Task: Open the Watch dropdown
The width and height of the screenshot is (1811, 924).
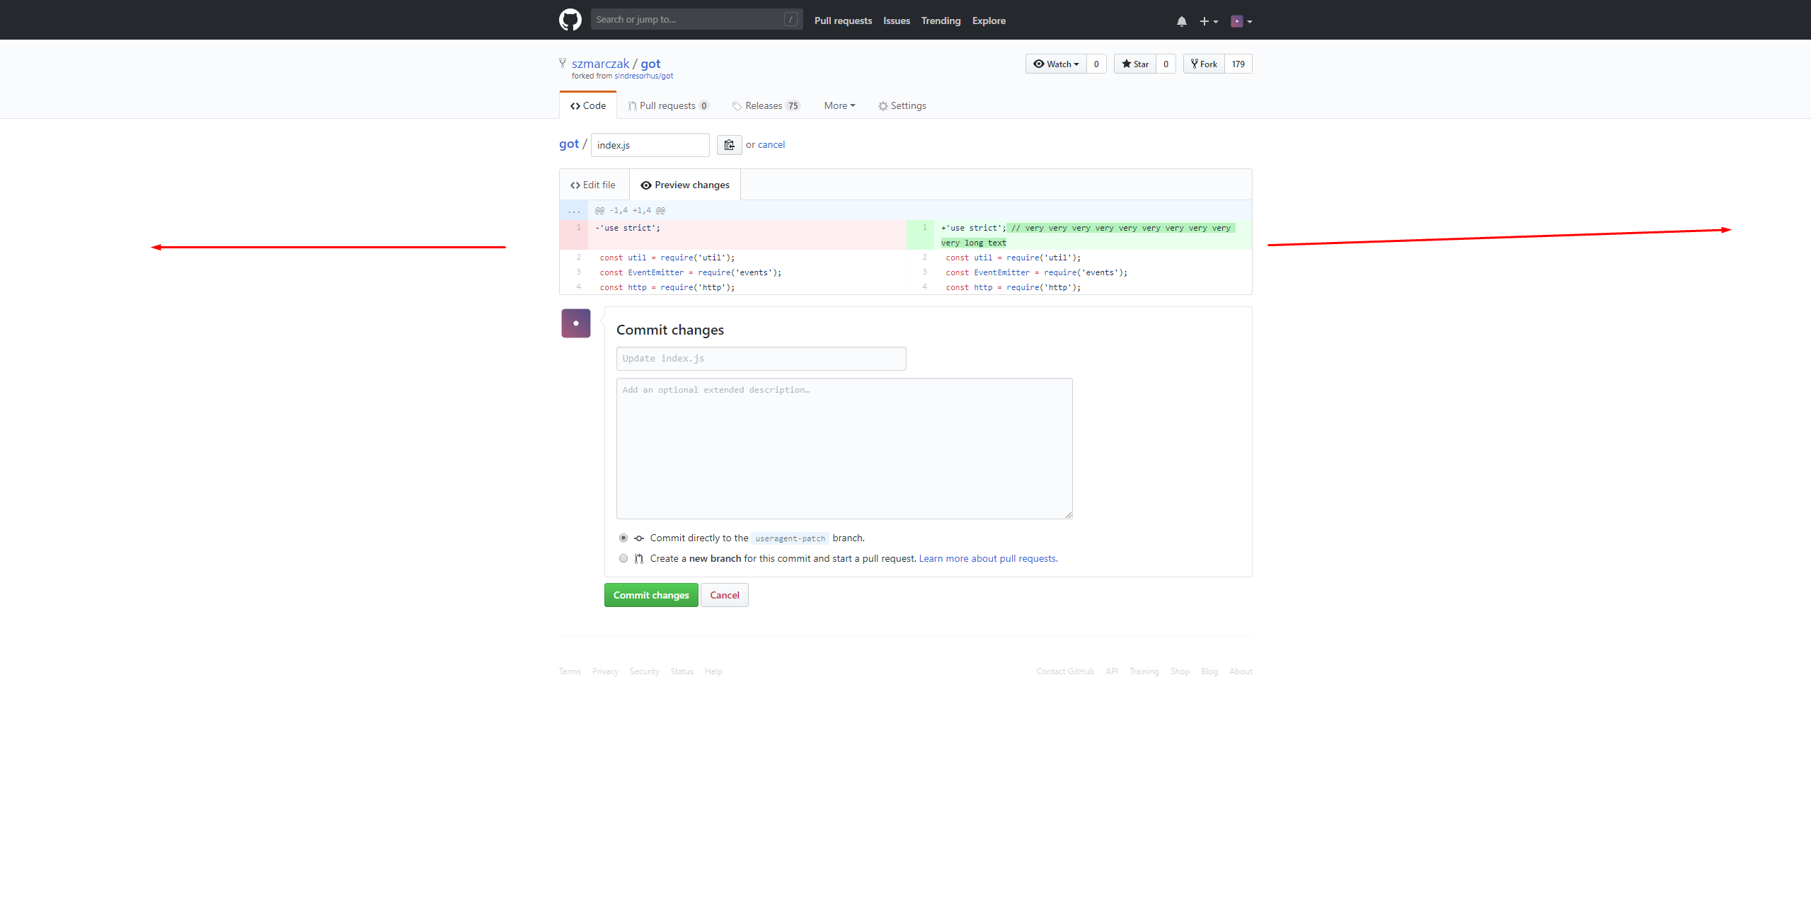Action: click(1055, 64)
